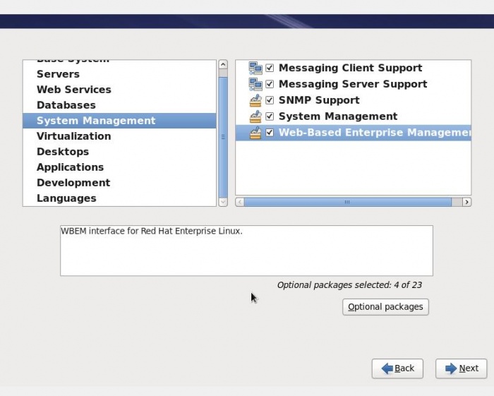Click the Messaging Server Support label
Viewport: 494px width, 396px height.
[x=353, y=84]
